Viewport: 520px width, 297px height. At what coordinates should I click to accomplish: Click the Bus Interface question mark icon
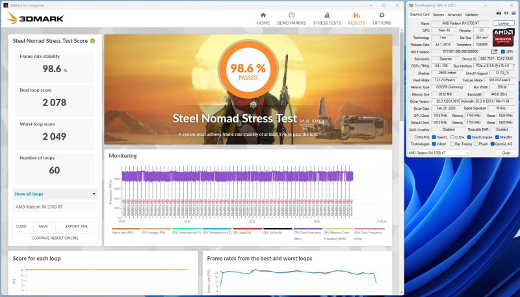click(513, 66)
